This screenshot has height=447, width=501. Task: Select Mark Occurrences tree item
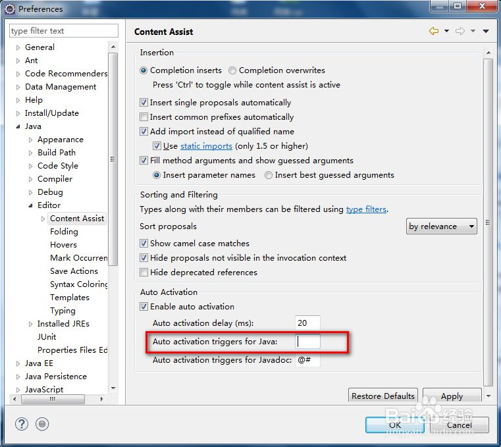78,258
